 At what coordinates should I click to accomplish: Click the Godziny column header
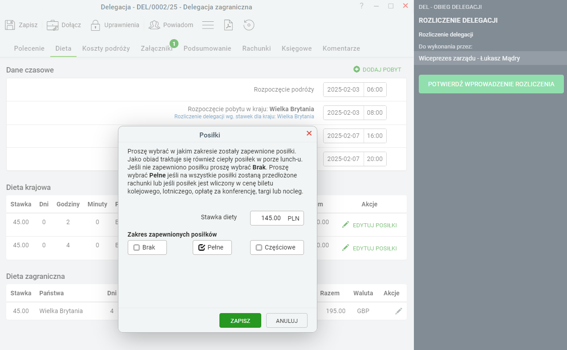(68, 204)
